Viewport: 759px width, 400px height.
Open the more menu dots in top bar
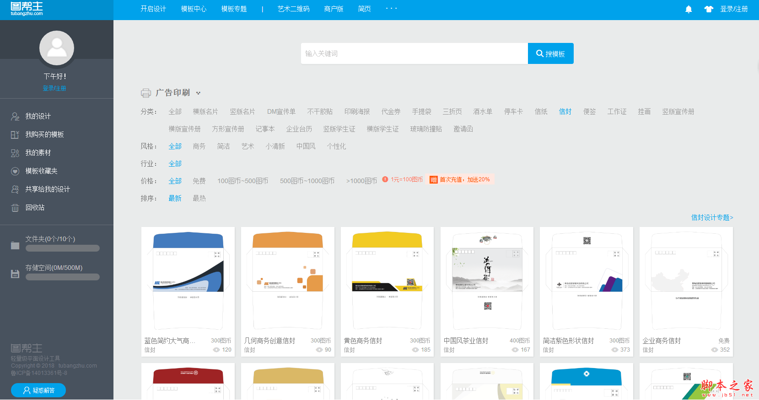click(391, 9)
